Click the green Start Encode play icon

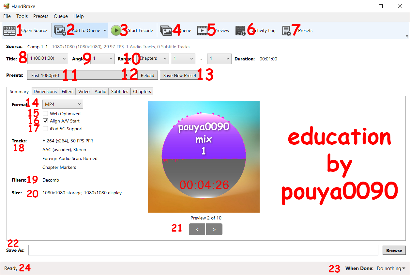[x=116, y=30]
